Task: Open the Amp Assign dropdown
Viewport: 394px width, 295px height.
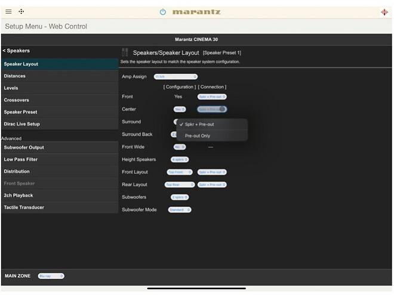Action: click(176, 76)
